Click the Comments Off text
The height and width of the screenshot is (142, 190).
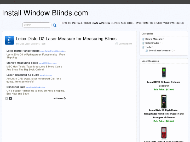[125, 44]
